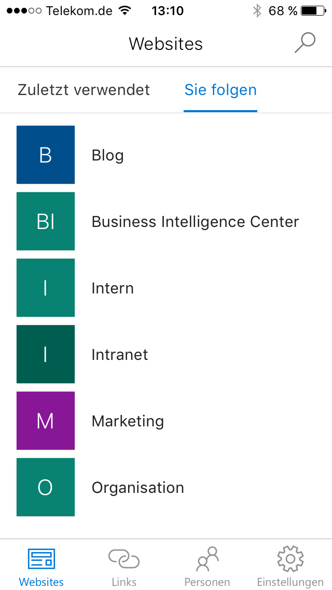The width and height of the screenshot is (332, 590).
Task: Tap the battery indicator in status bar
Action: point(313,11)
